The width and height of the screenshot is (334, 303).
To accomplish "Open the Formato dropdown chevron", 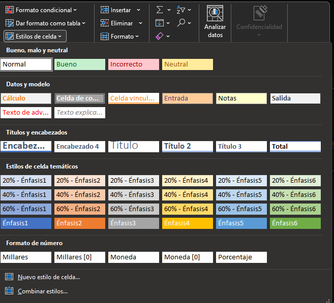I will pyautogui.click(x=137, y=37).
